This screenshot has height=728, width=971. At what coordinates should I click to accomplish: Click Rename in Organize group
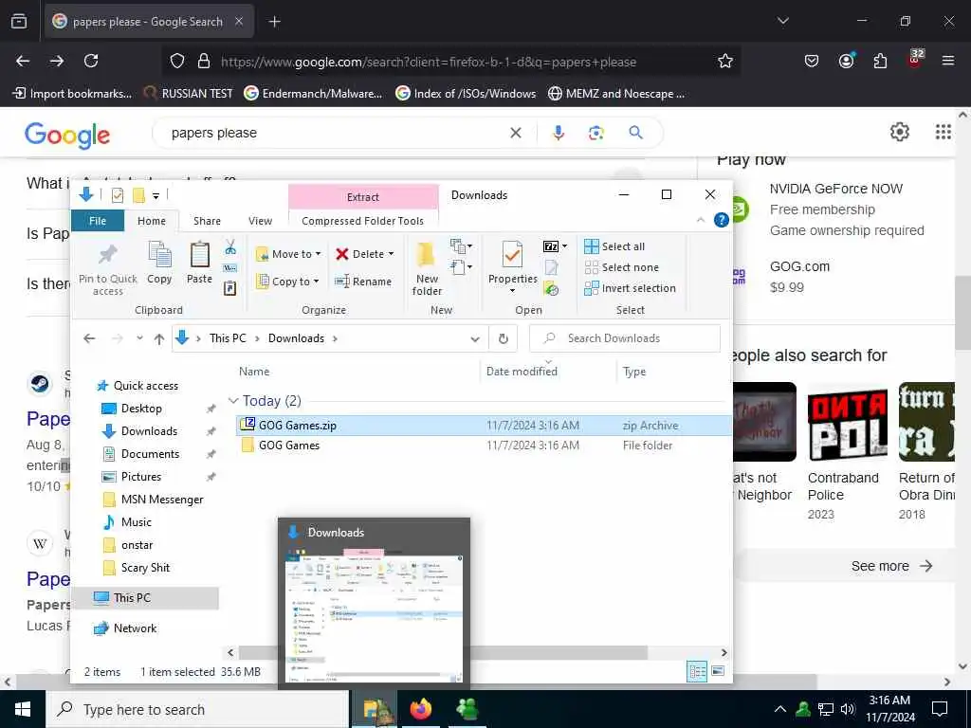[363, 282]
